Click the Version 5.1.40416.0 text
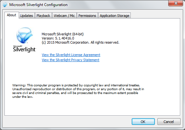The height and width of the screenshot is (130, 185). click(x=58, y=38)
